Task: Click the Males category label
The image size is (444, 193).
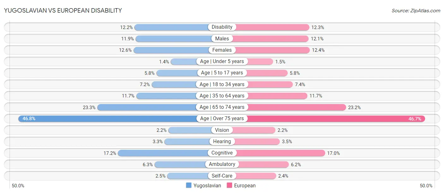Action: tap(222, 38)
